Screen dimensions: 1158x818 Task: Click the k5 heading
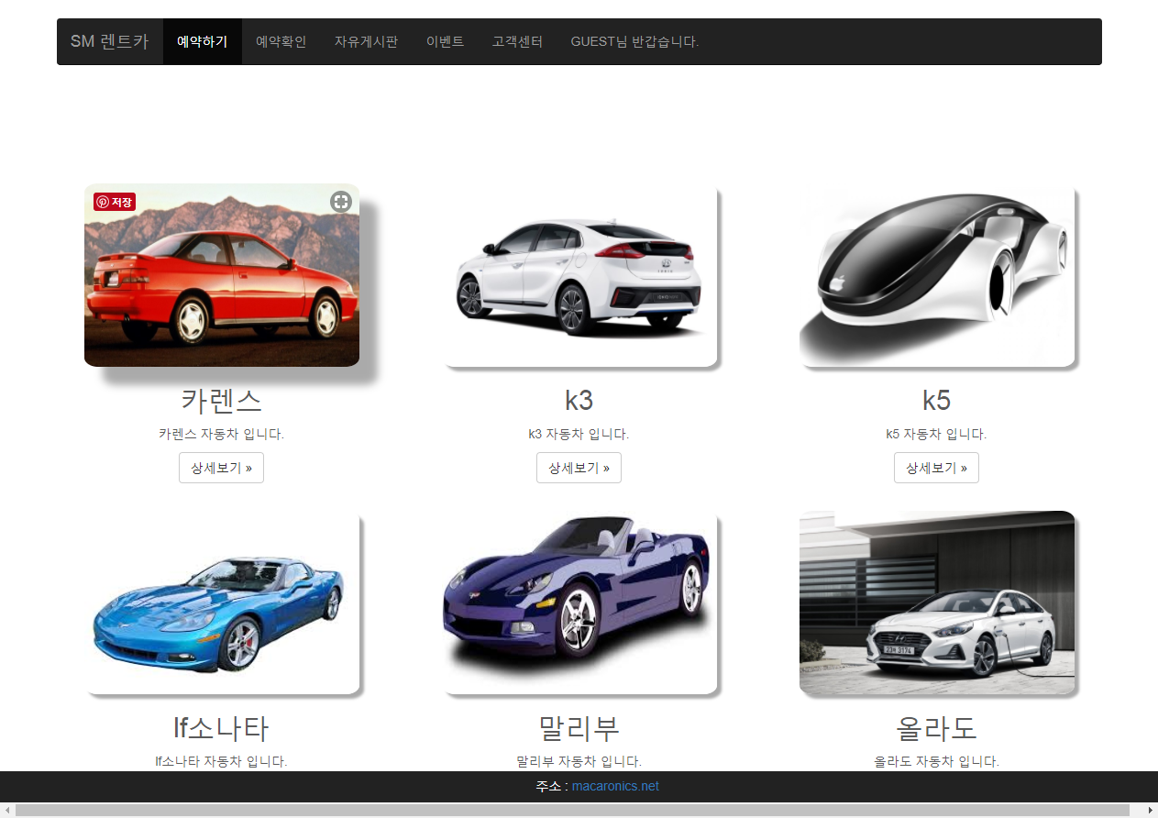(x=936, y=401)
